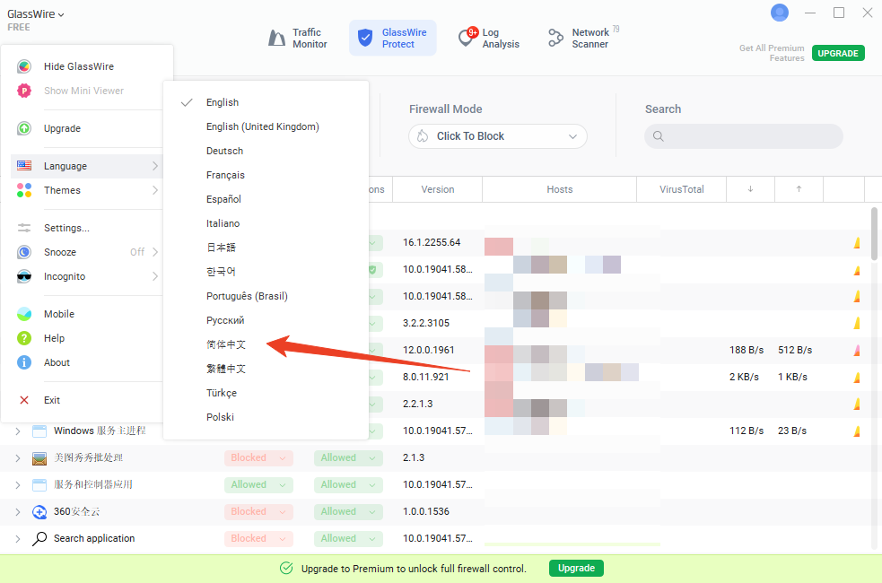The width and height of the screenshot is (882, 583).
Task: Open the Traffic Monitor tab
Action: click(x=299, y=39)
